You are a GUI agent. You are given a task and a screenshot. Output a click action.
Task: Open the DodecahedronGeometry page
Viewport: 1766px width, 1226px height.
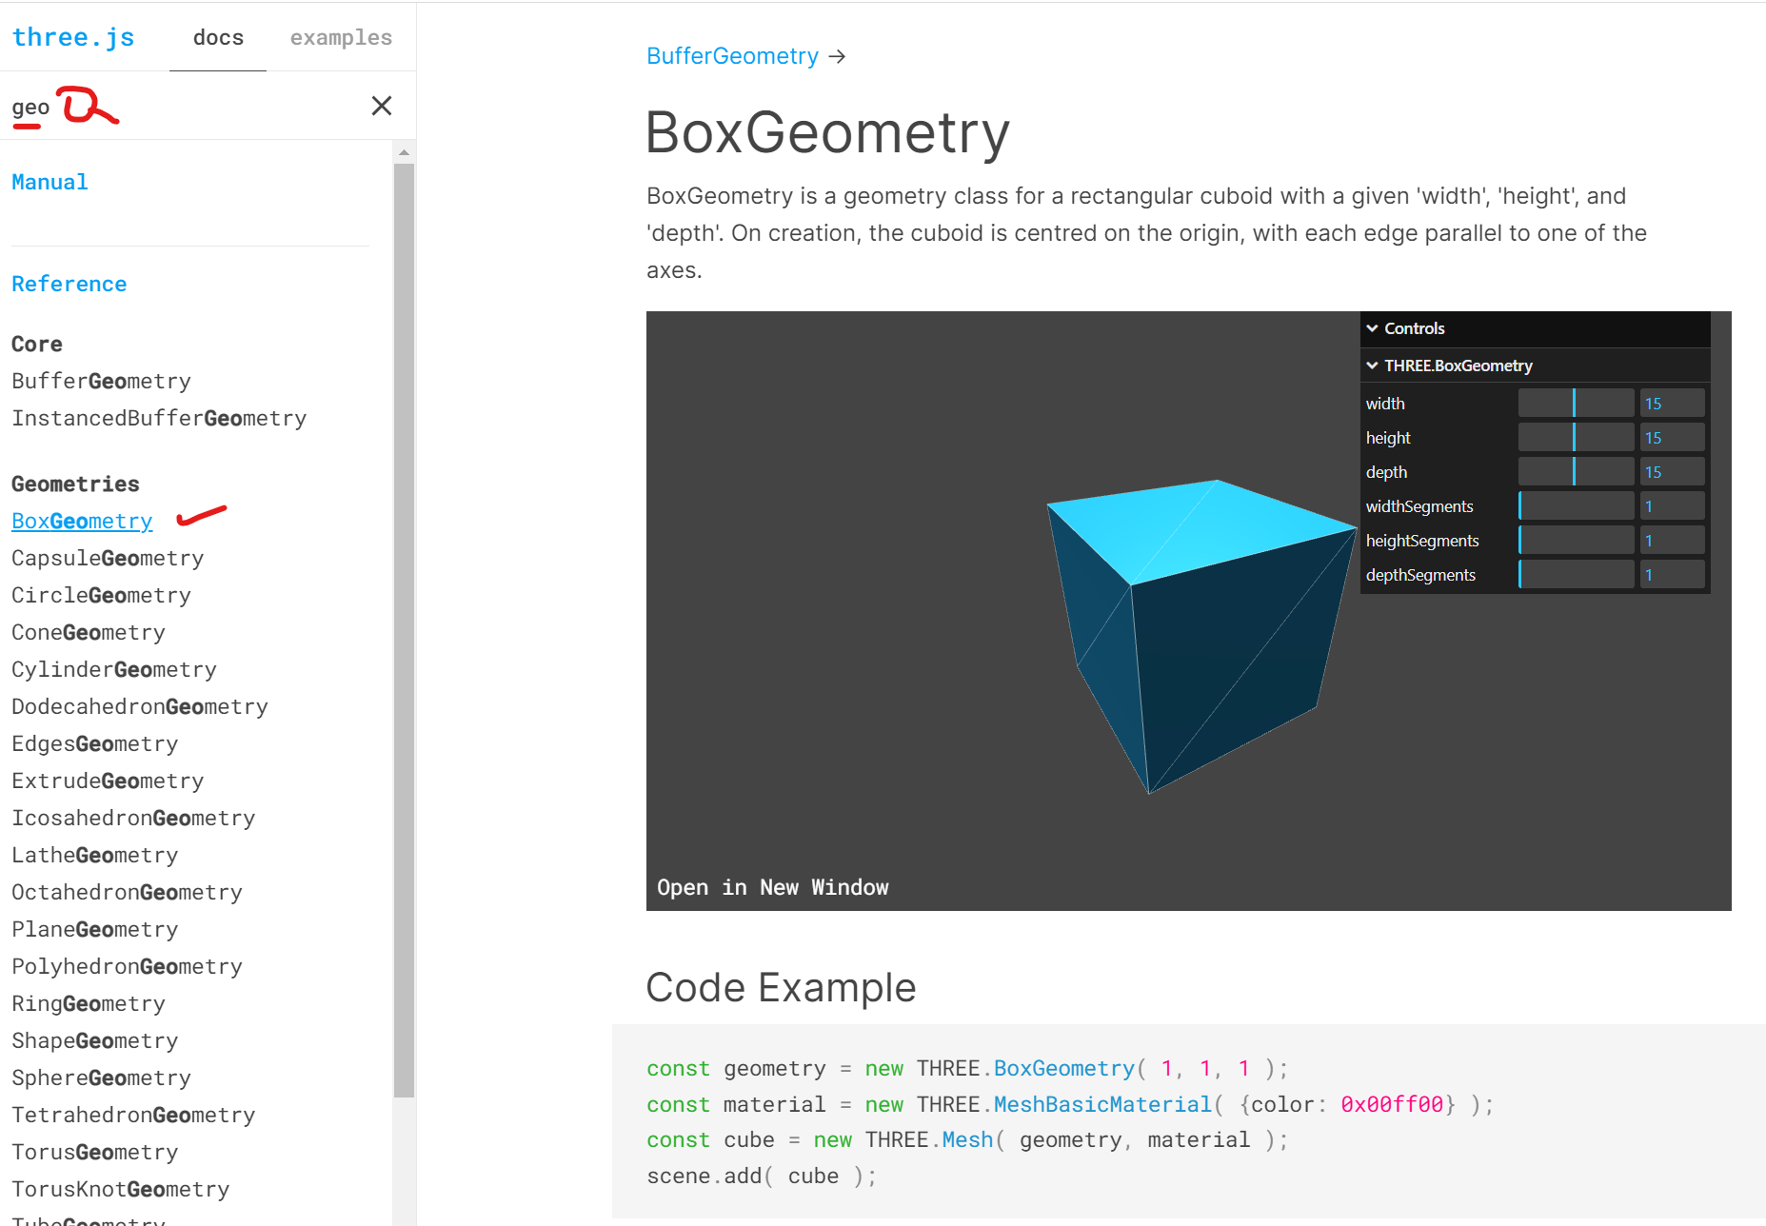pyautogui.click(x=140, y=706)
